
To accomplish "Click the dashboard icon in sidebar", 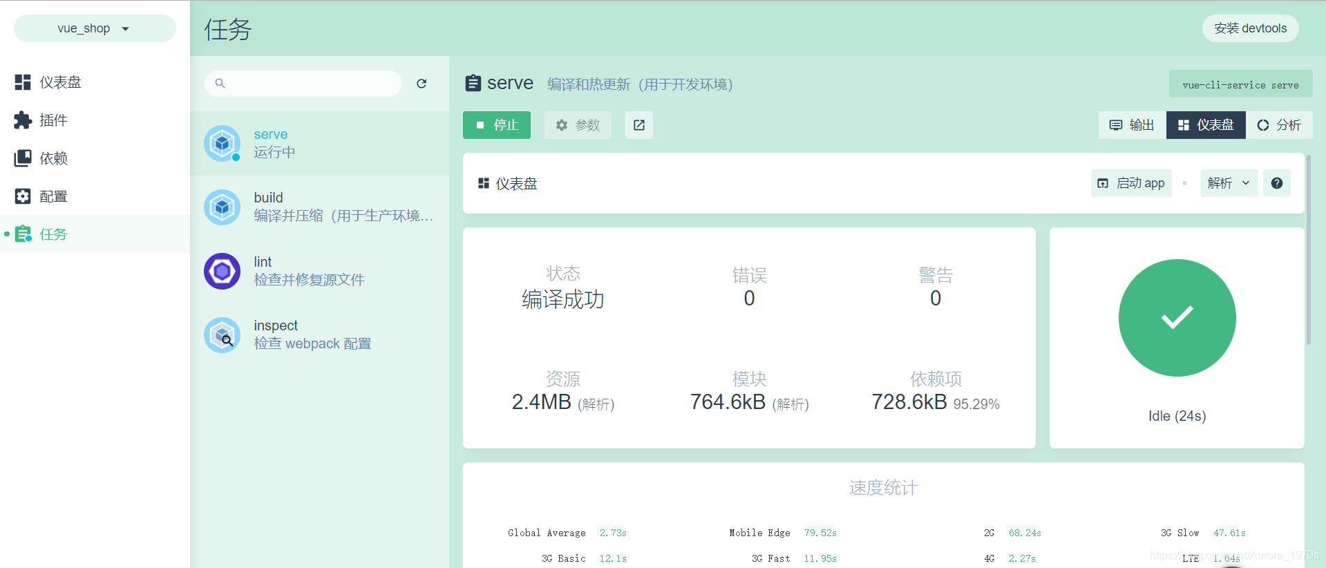I will click(23, 82).
